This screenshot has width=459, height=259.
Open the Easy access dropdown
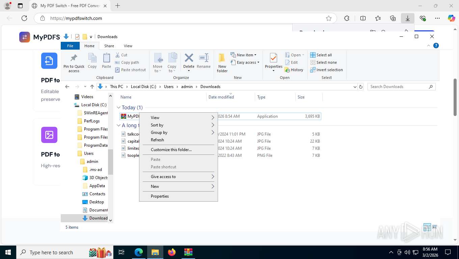245,62
